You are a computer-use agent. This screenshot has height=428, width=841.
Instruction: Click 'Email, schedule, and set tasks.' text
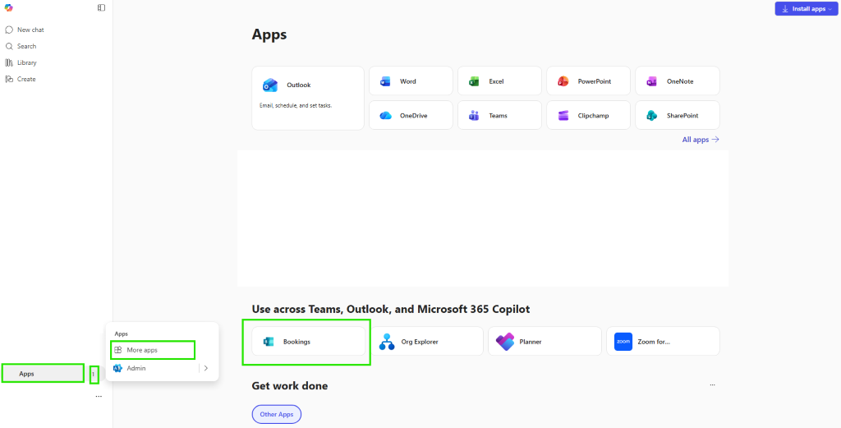tap(295, 106)
